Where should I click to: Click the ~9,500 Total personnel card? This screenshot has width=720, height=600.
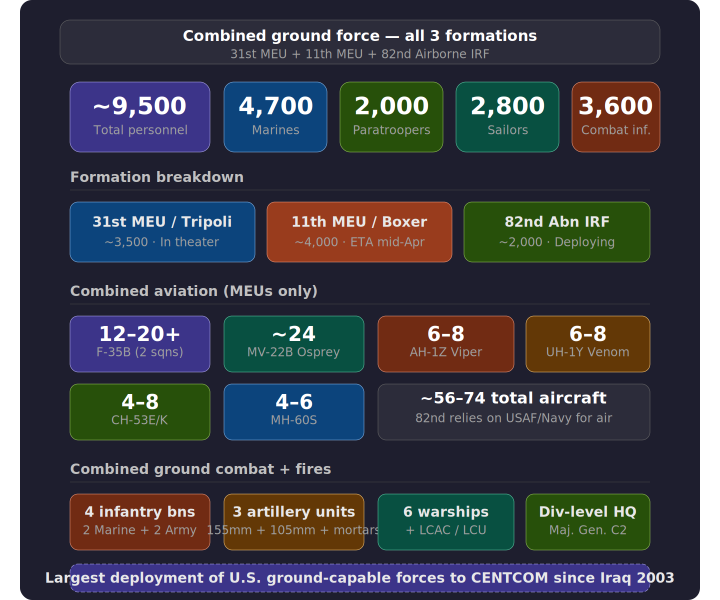(x=140, y=117)
